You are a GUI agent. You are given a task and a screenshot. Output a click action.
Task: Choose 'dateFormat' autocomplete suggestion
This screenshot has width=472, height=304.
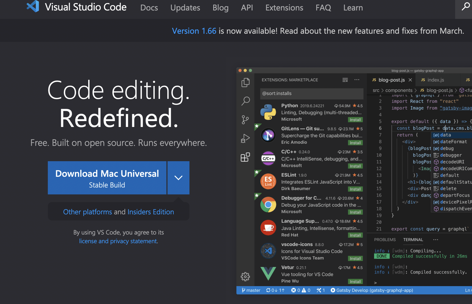[x=452, y=142]
